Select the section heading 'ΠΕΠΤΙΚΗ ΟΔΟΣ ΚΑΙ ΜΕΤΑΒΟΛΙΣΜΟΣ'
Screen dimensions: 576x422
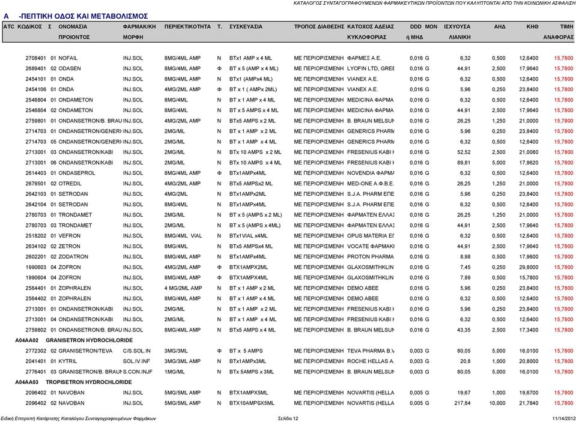[85, 16]
